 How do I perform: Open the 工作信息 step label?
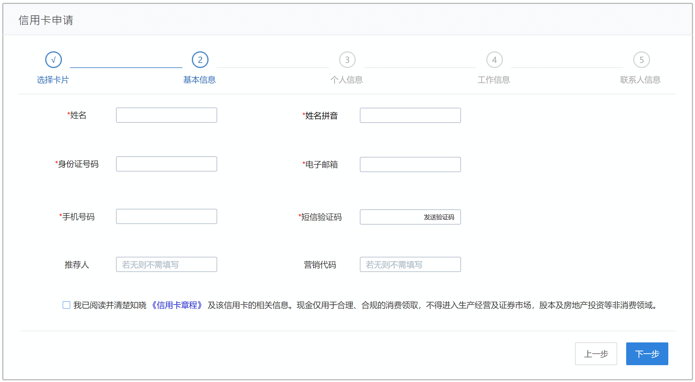[x=494, y=80]
